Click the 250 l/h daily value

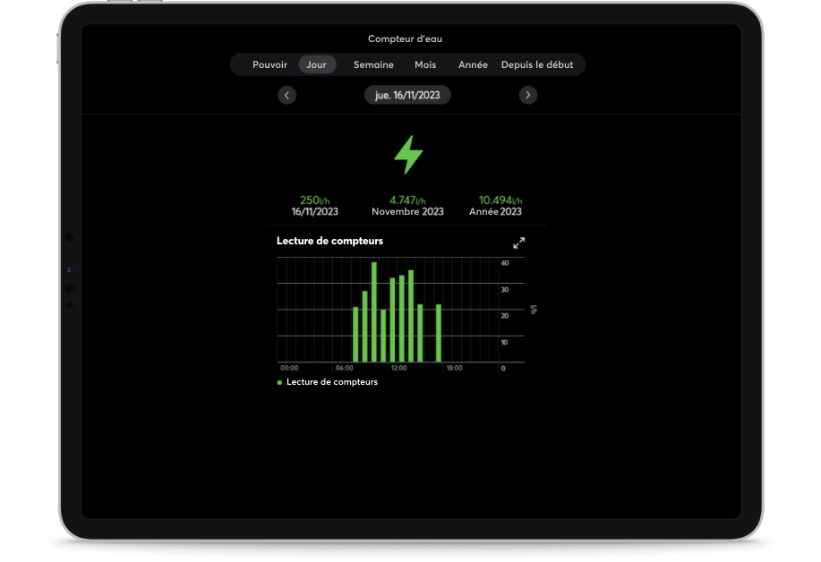coord(314,200)
